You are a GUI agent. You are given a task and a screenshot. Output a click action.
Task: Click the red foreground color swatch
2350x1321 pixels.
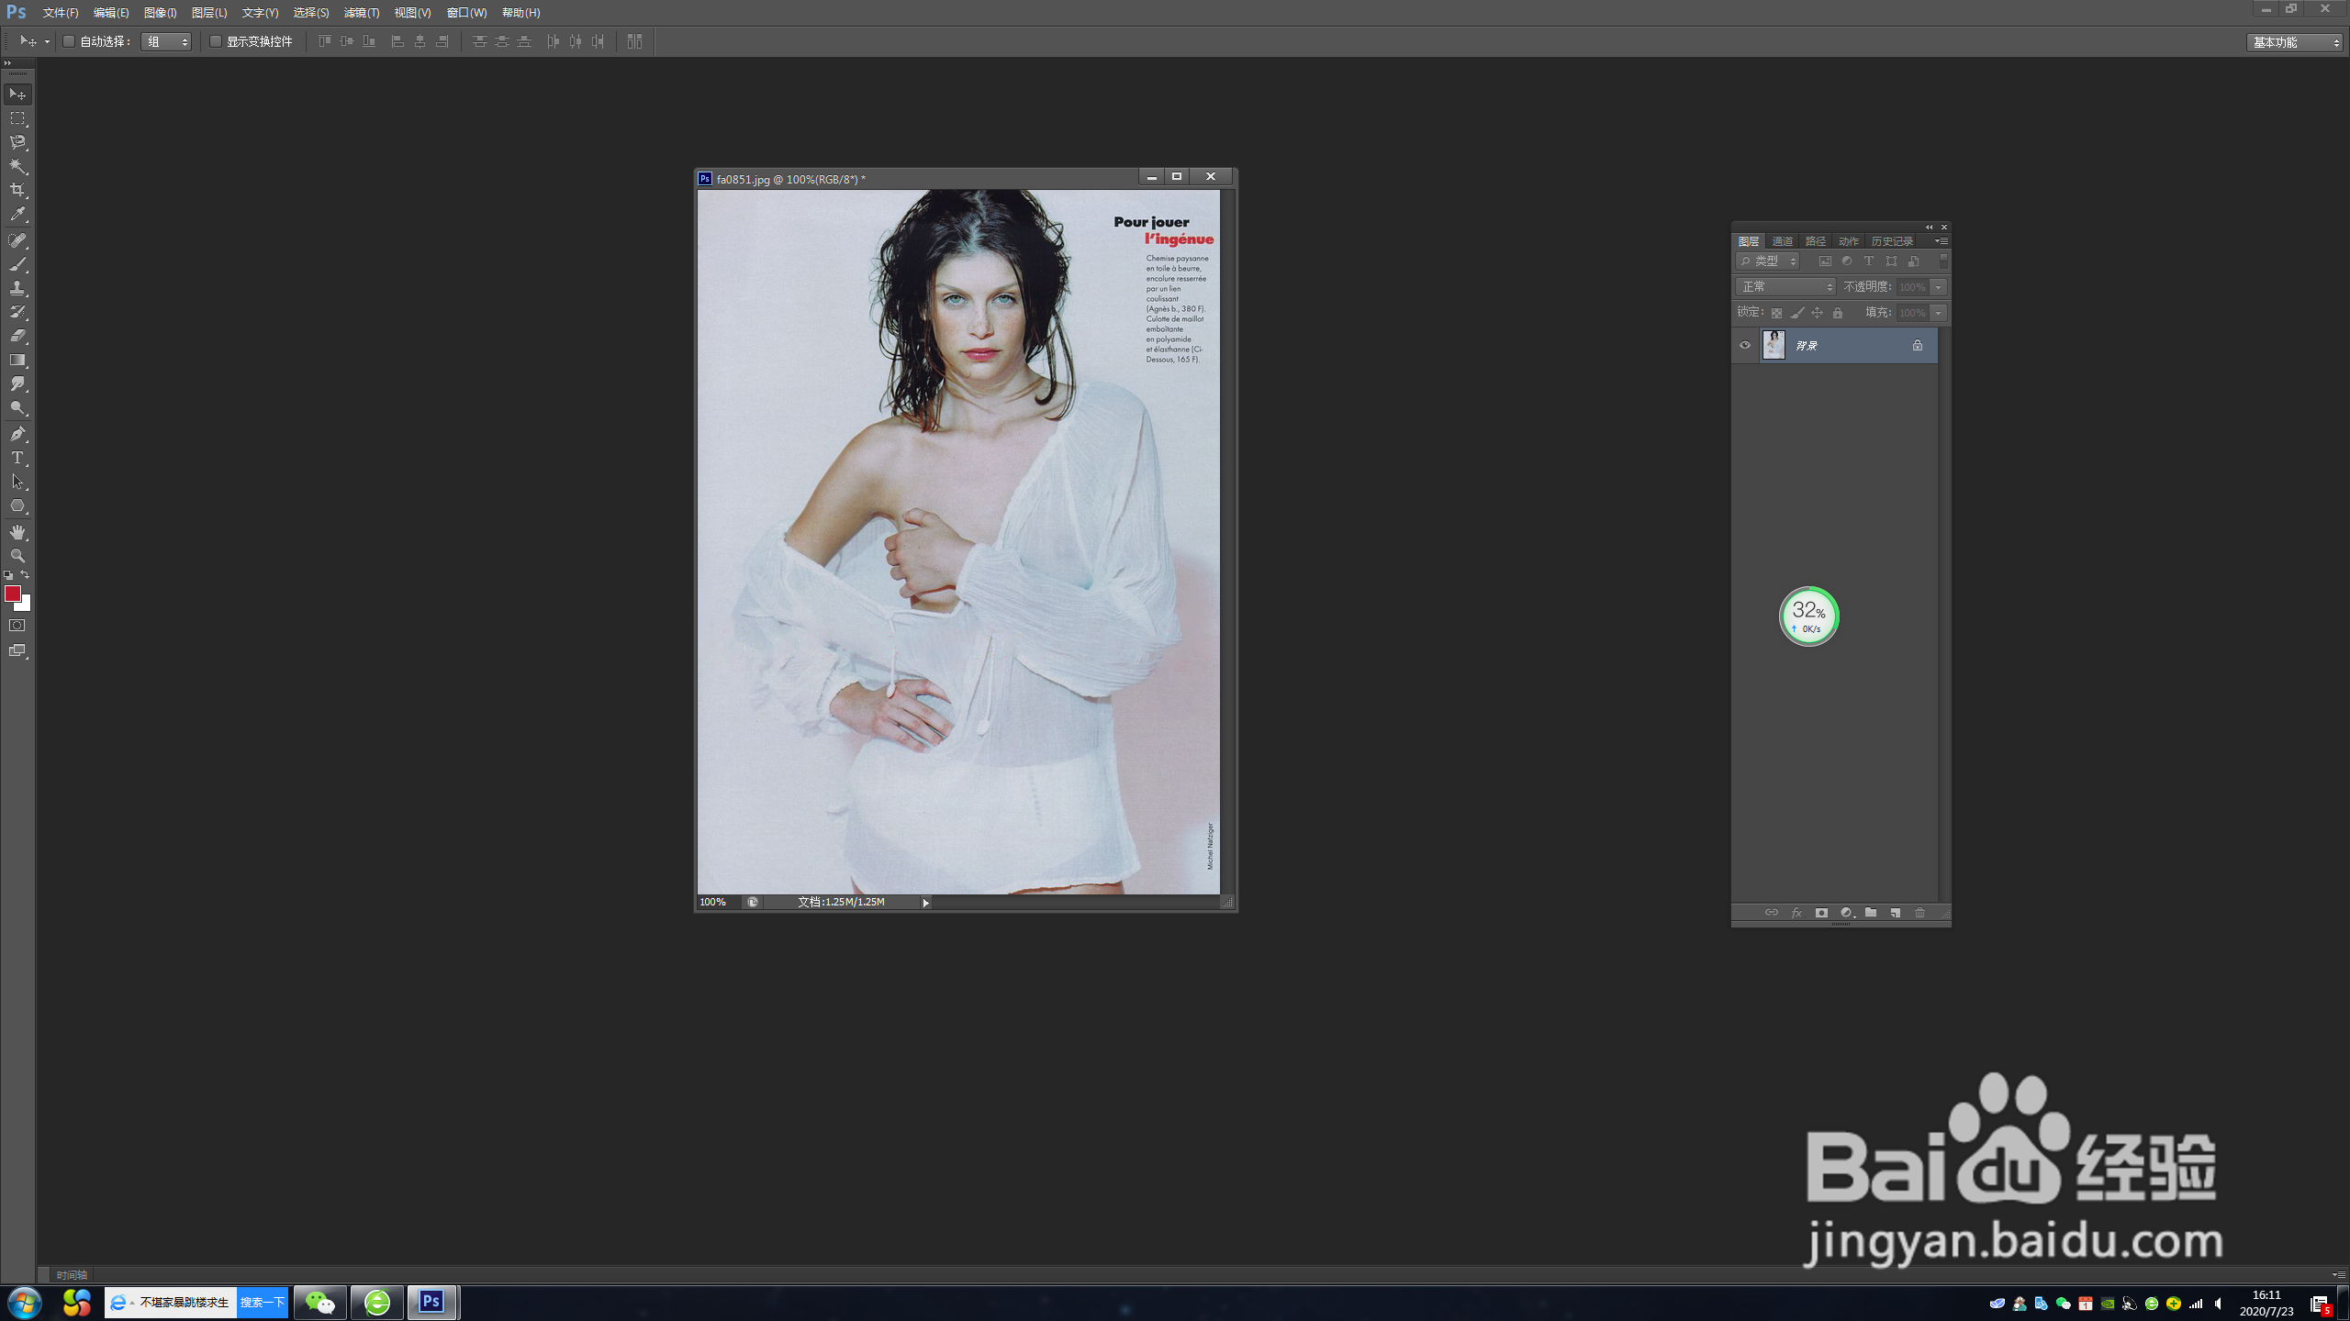click(12, 594)
